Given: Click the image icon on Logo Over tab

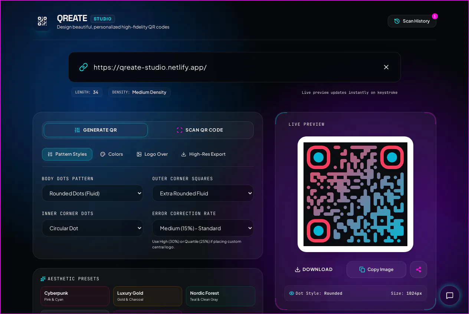Looking at the screenshot, I should tap(139, 154).
